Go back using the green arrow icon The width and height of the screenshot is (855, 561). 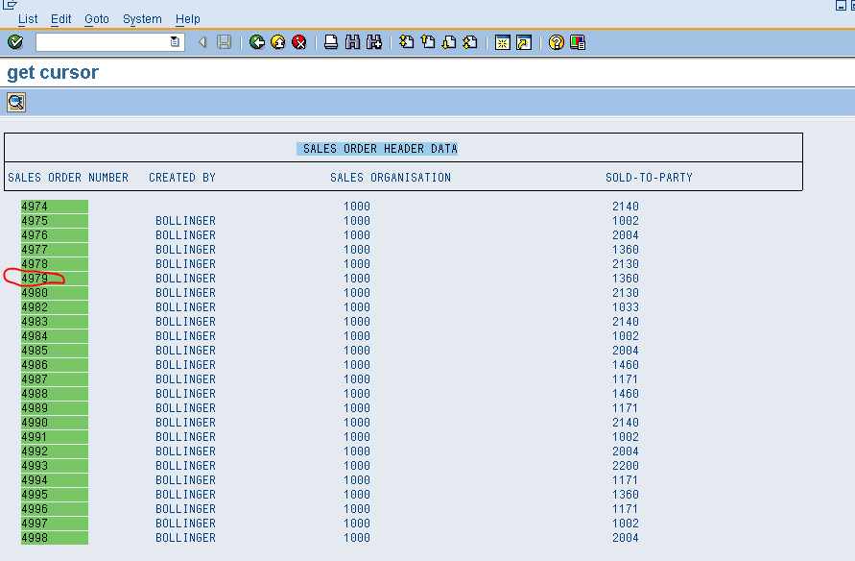(x=257, y=41)
